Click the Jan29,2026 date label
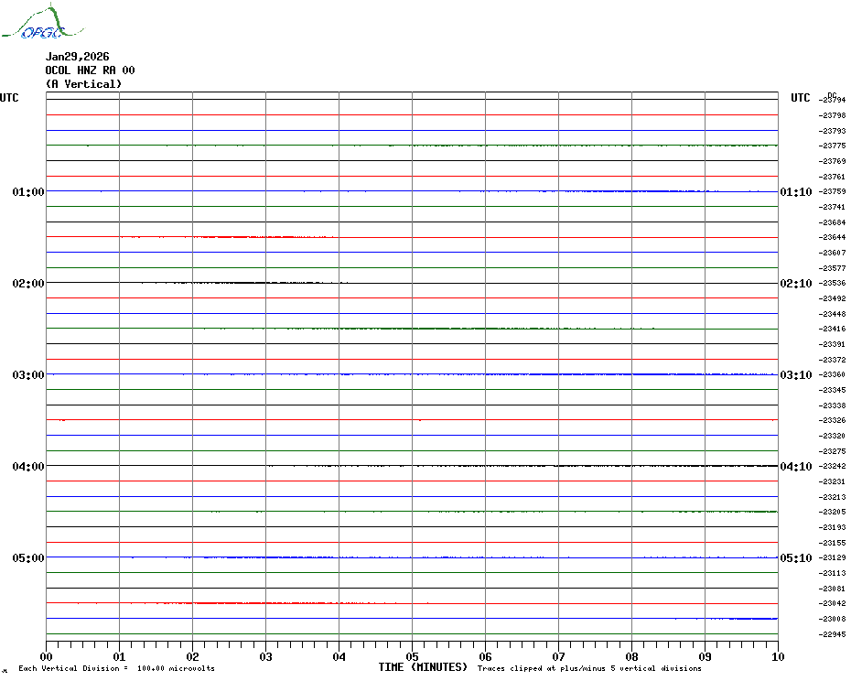The image size is (851, 681). [77, 57]
